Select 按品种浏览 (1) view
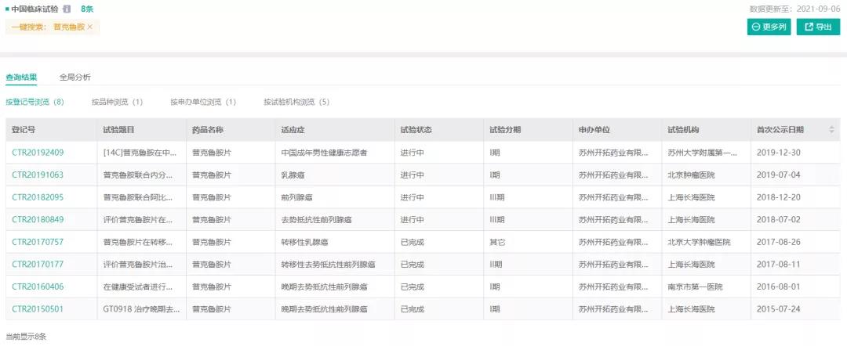 coord(117,102)
